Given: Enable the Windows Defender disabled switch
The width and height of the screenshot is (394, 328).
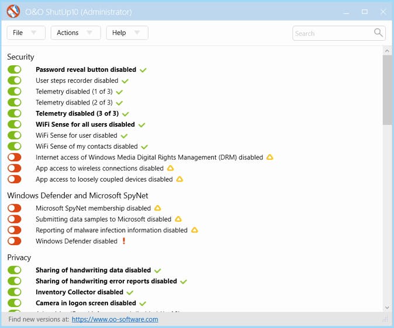Looking at the screenshot, I should coord(15,241).
